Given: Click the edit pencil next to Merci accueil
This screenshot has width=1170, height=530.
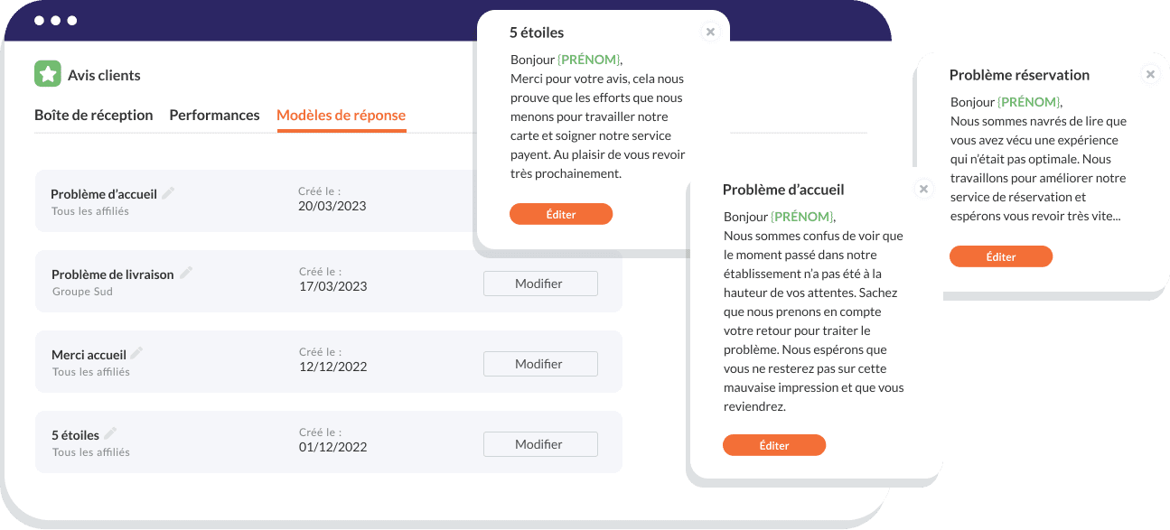Looking at the screenshot, I should [x=137, y=353].
